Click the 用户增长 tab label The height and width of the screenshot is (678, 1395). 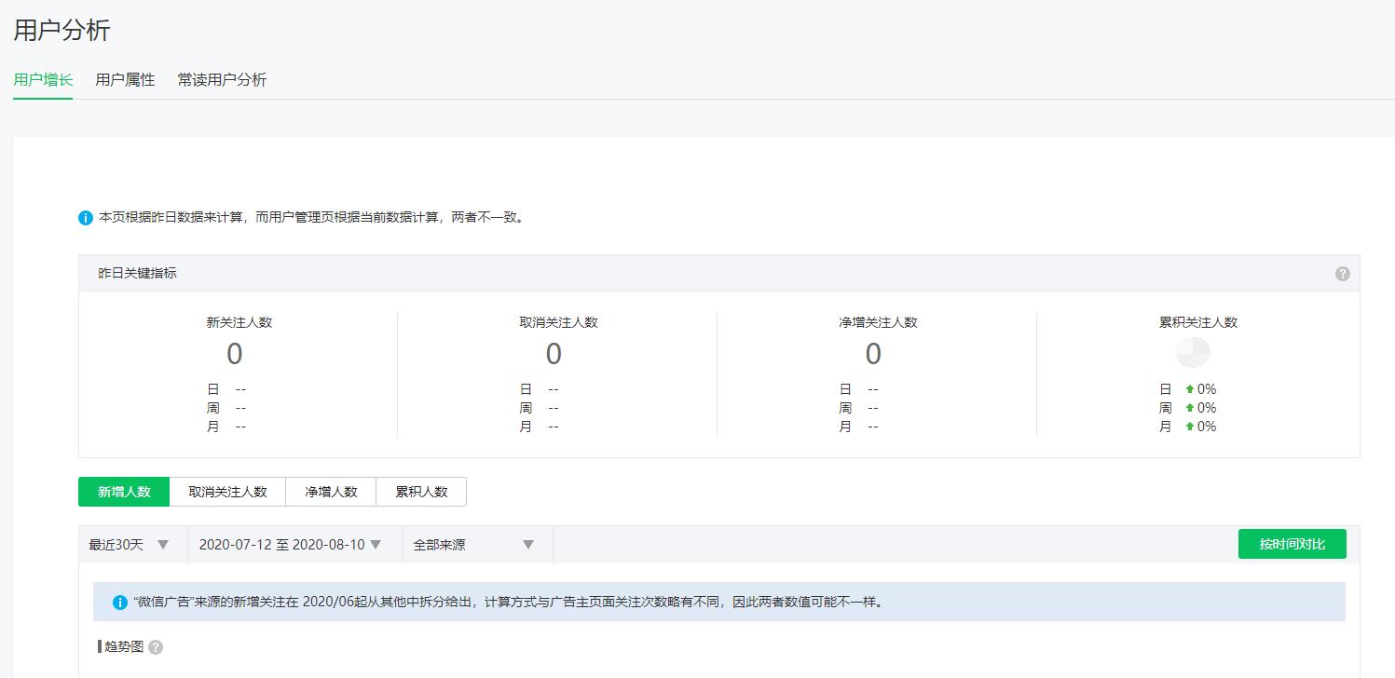pyautogui.click(x=42, y=80)
